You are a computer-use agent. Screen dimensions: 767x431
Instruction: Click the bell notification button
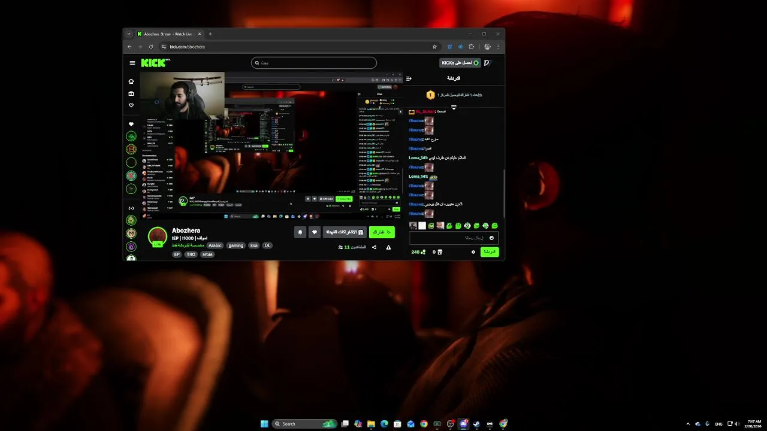click(300, 232)
